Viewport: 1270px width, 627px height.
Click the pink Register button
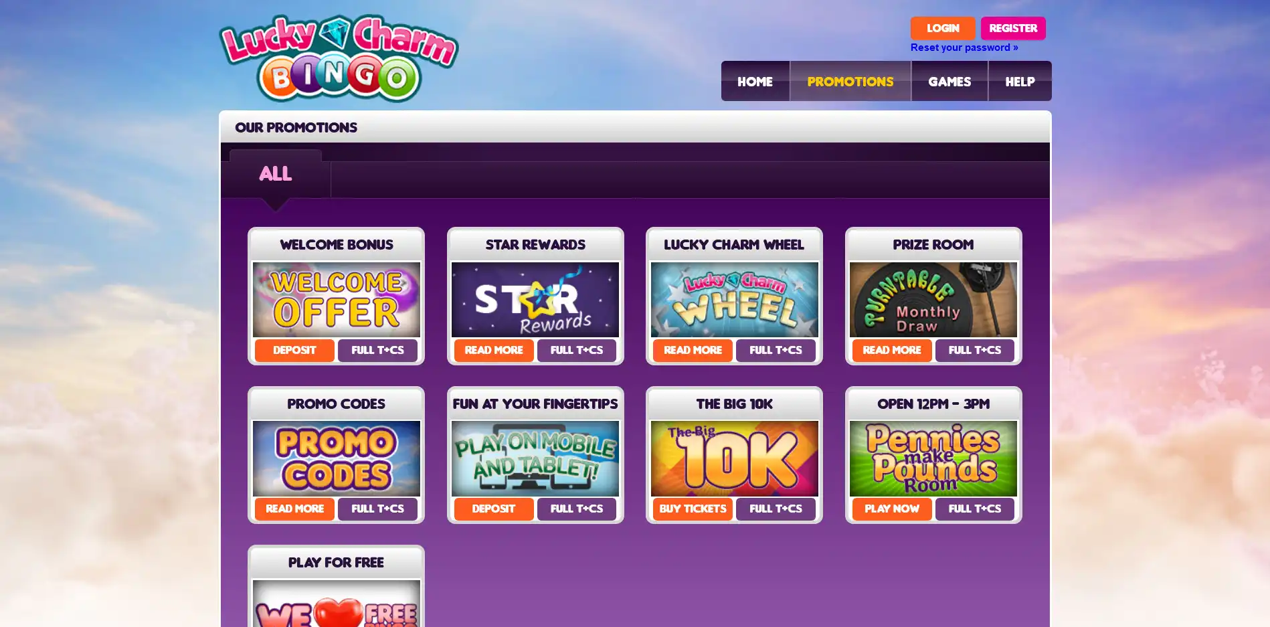click(x=1013, y=28)
